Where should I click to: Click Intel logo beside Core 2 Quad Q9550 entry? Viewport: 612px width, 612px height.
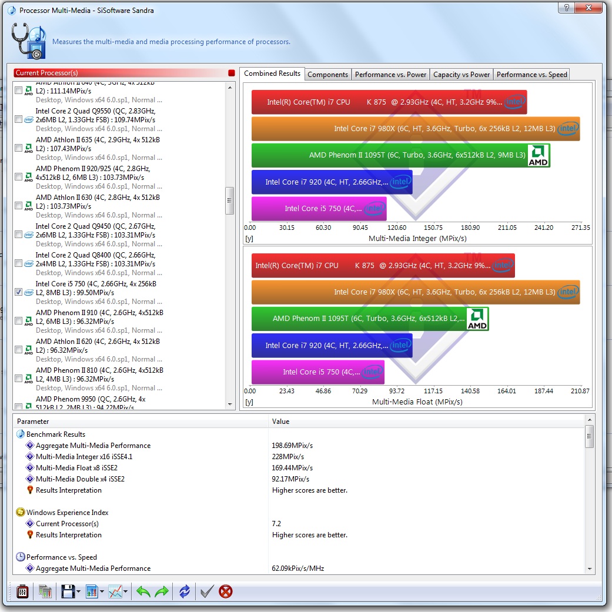point(28,119)
